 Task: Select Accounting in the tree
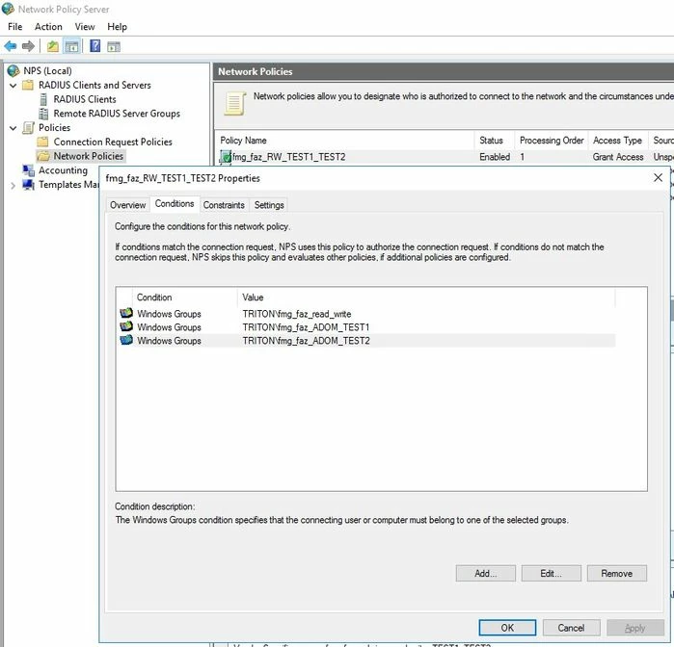(x=63, y=170)
